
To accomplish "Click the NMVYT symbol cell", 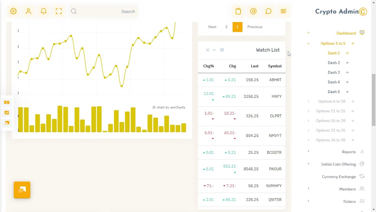I will click(x=275, y=136).
